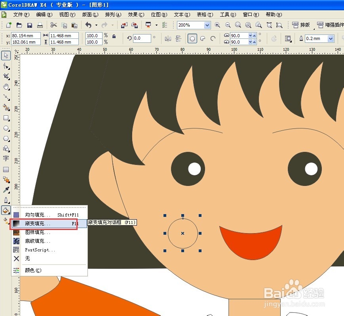Select the Pie shape mode
344x316 pixels.
pyautogui.click(x=203, y=39)
